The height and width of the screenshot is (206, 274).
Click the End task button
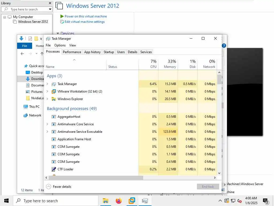[x=208, y=187]
